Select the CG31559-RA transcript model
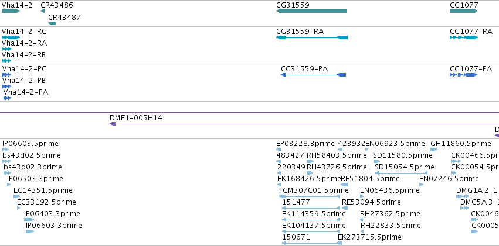The height and width of the screenshot is (246, 499). click(x=312, y=37)
